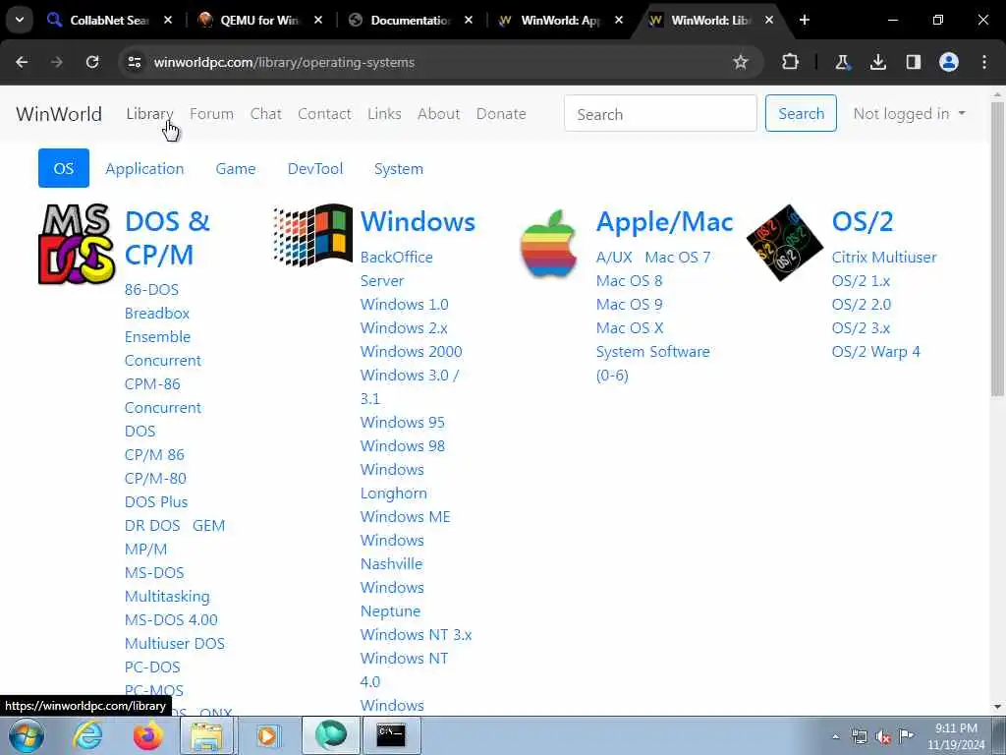Viewport: 1006px width, 755px height.
Task: Select the Application category tab
Action: click(x=144, y=169)
